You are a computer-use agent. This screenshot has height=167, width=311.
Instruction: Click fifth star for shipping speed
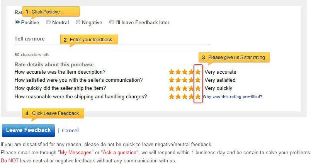198,88
